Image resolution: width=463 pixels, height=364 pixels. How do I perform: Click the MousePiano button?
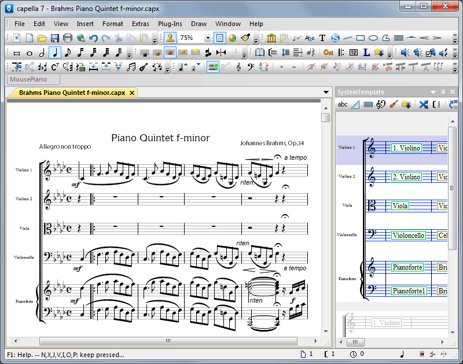pos(33,79)
